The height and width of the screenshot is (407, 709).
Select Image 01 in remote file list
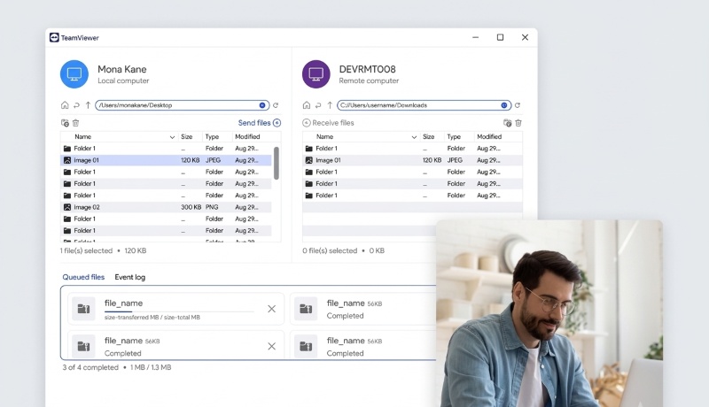[412, 160]
